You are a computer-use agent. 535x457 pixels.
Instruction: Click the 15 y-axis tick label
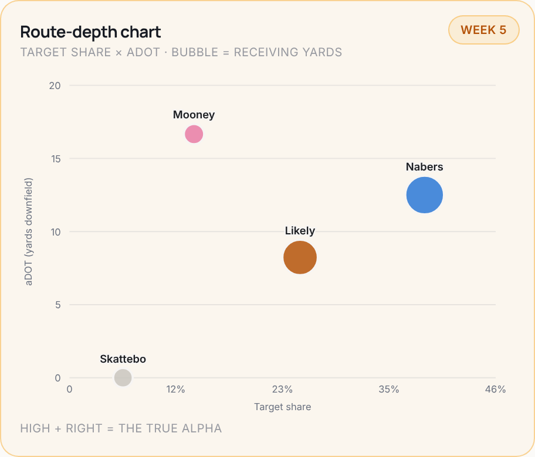(56, 158)
